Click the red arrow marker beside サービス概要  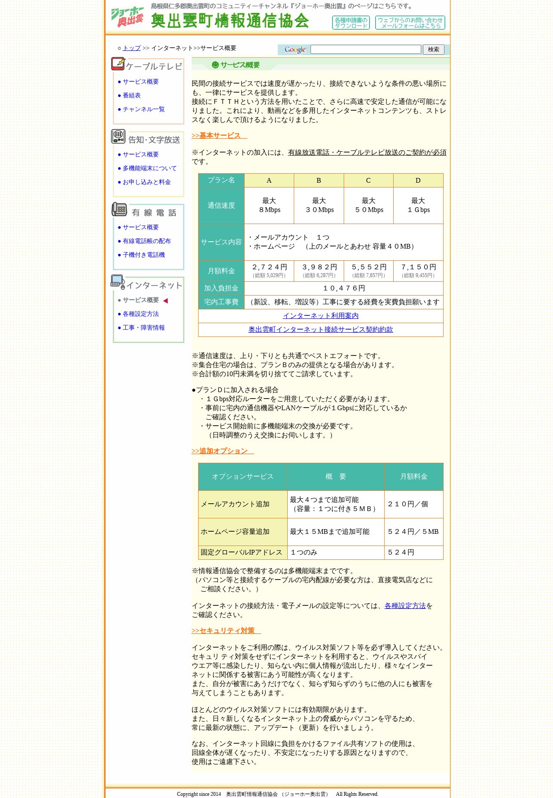(165, 301)
